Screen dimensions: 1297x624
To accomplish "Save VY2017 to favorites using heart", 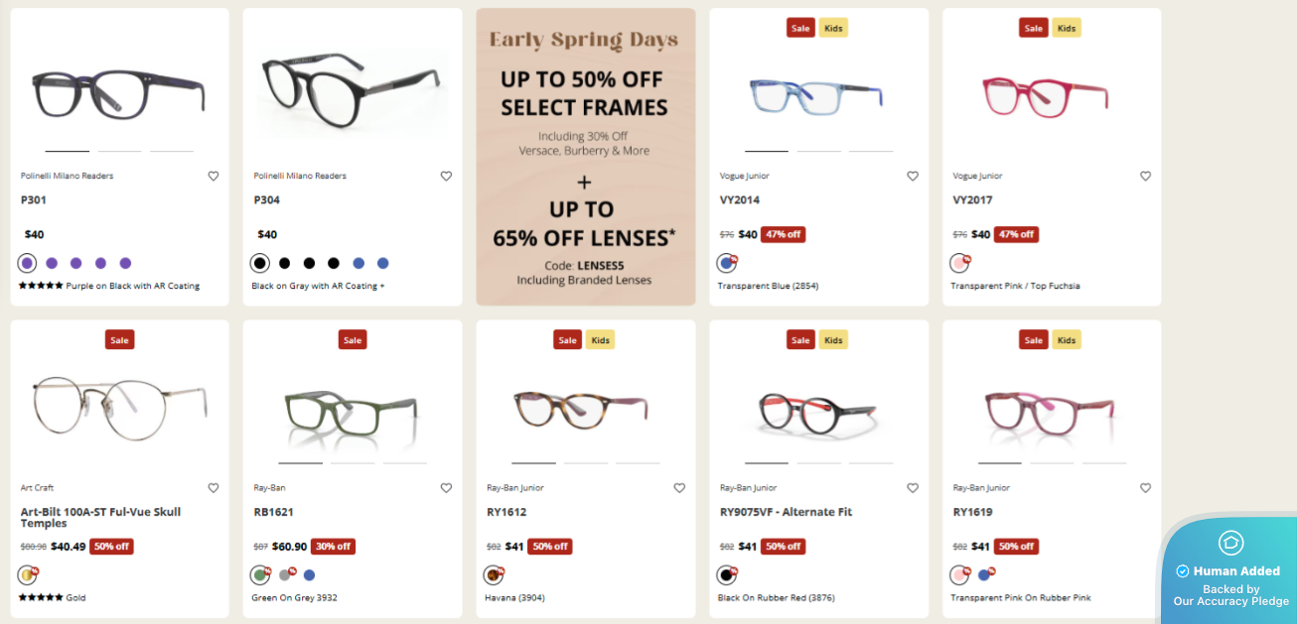I will (1145, 177).
